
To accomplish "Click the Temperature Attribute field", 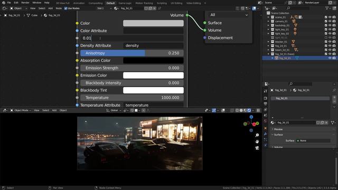I will (x=153, y=105).
